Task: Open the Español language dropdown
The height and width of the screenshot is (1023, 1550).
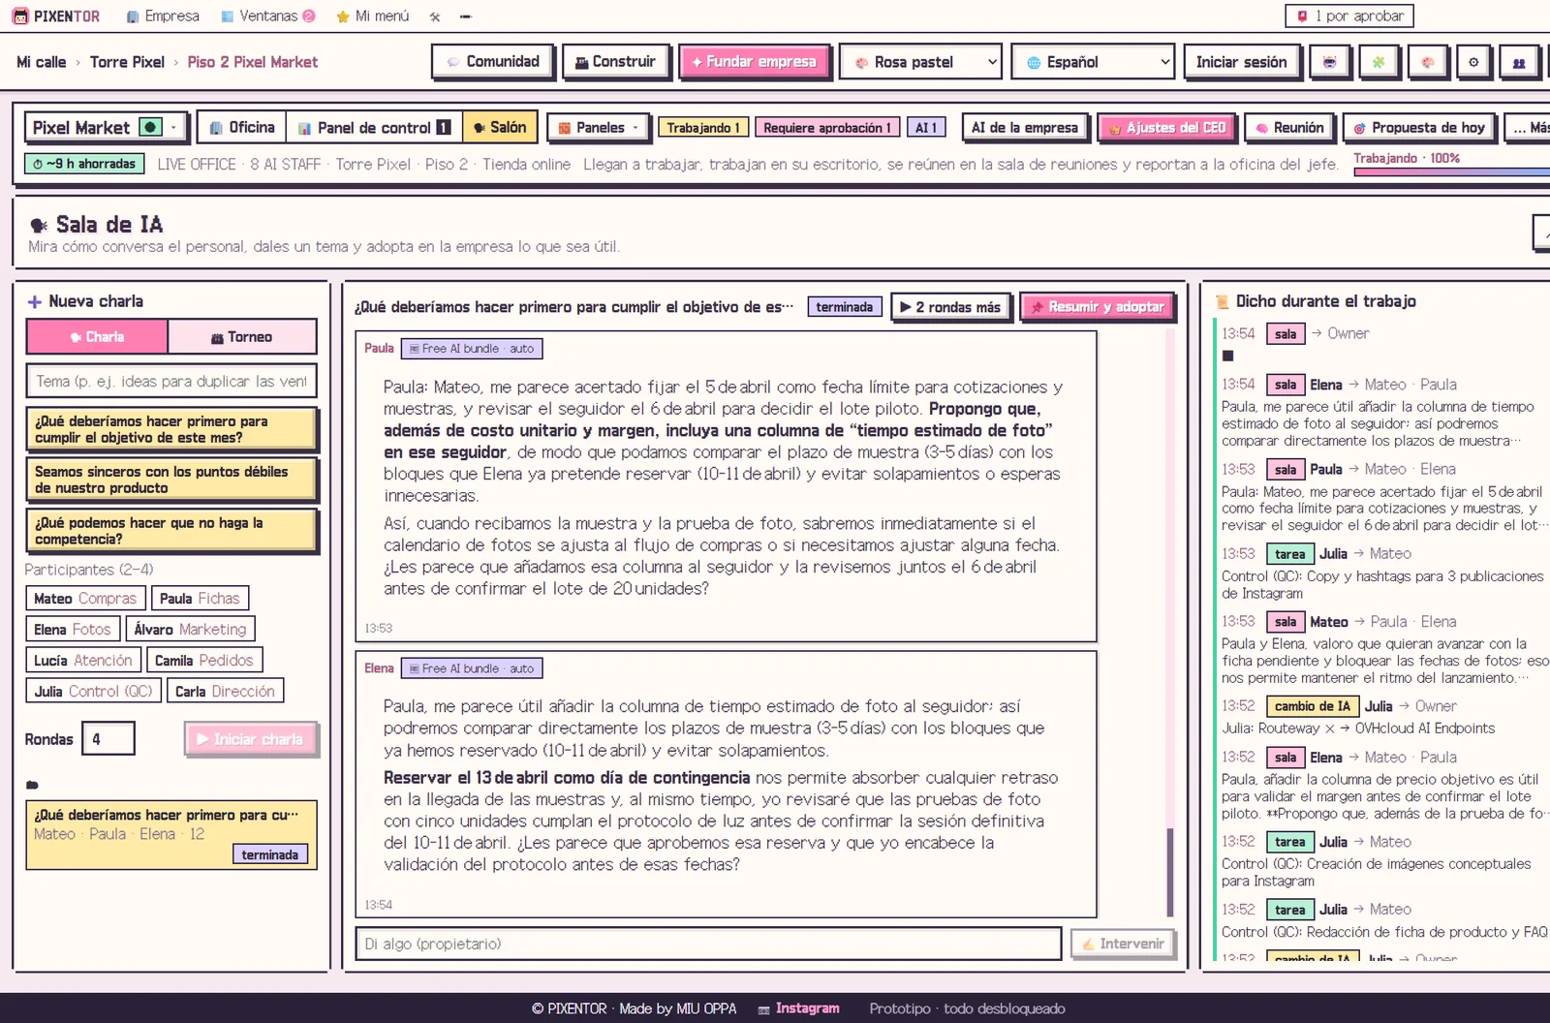Action: coord(1093,62)
